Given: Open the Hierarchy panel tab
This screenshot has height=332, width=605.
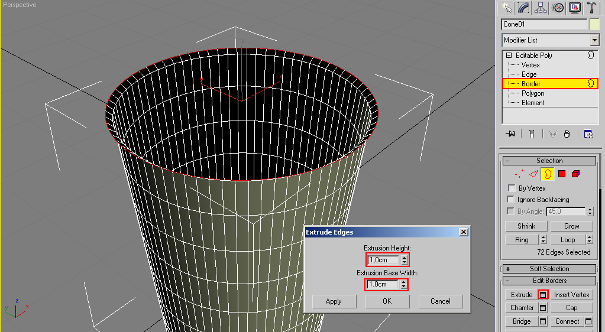Looking at the screenshot, I should click(541, 8).
